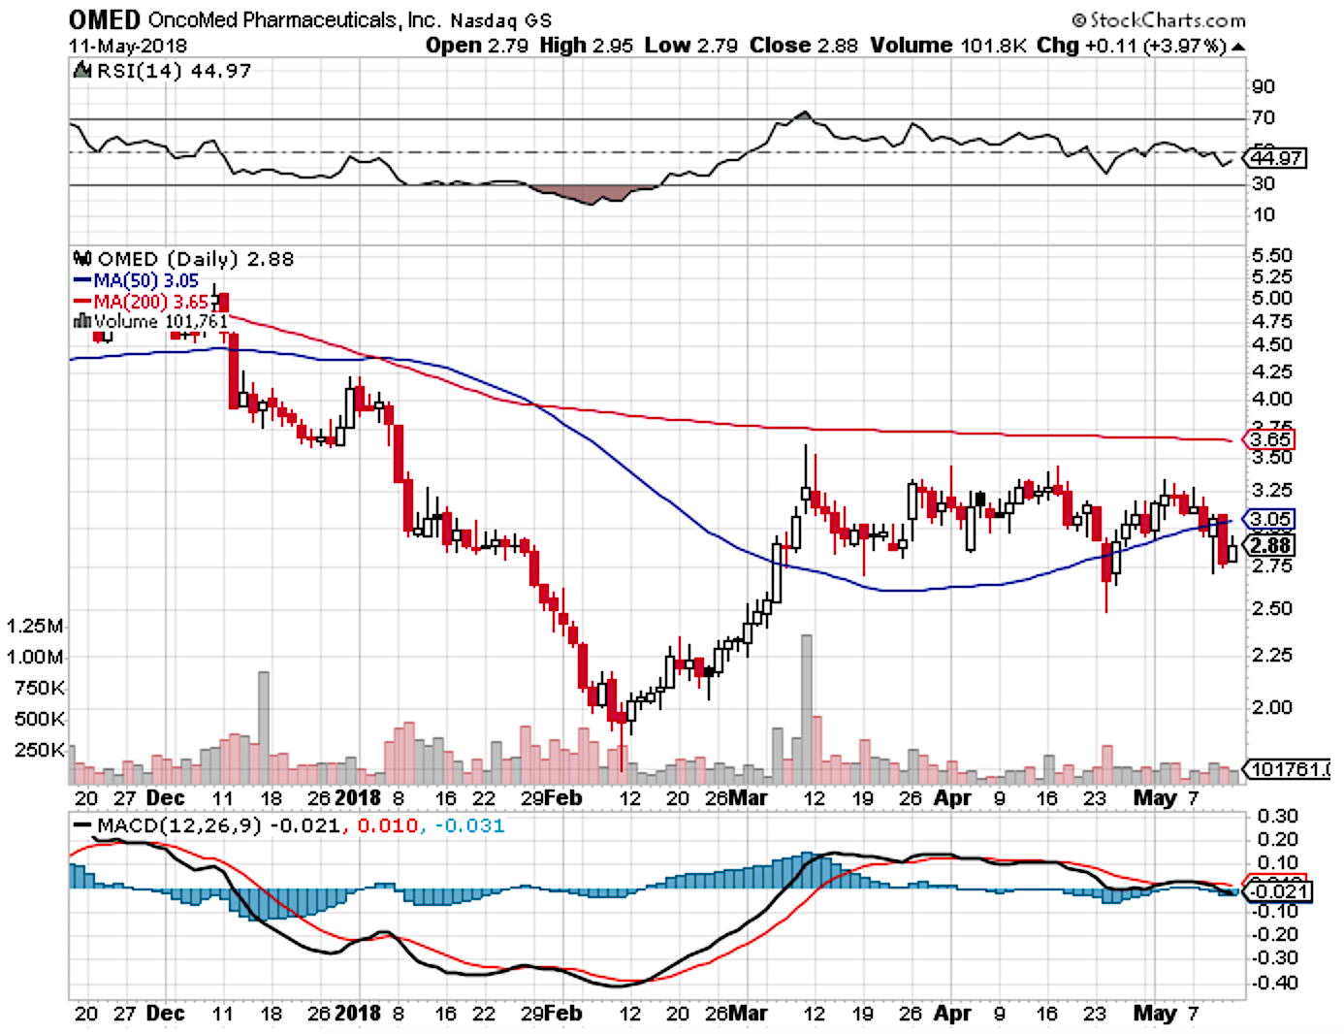
Task: Click the May label on the MACD panel date axis
Action: pyautogui.click(x=1155, y=1014)
